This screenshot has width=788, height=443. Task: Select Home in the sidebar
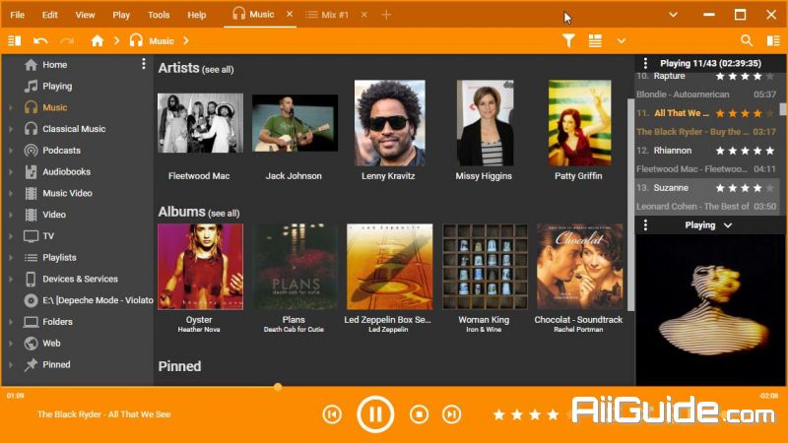click(x=55, y=65)
